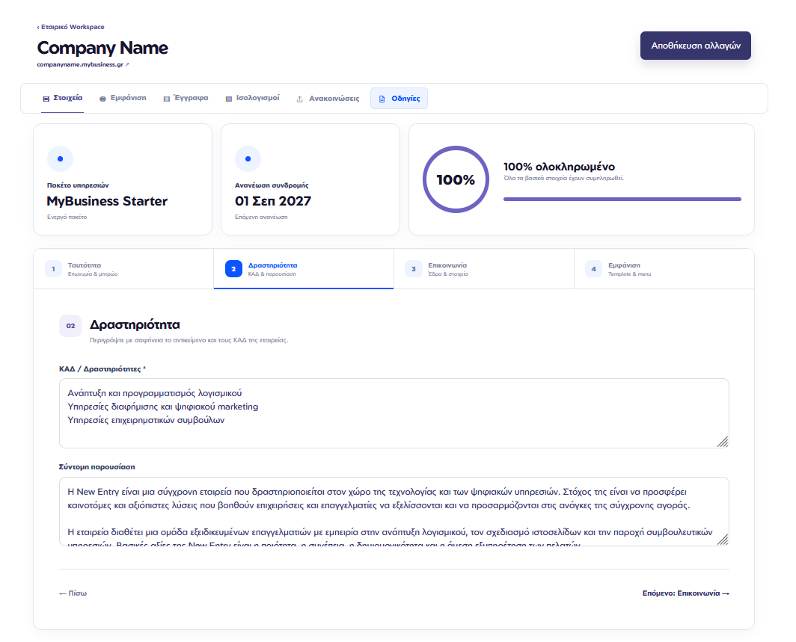Click the Ισολογισμοί tab icon
Image resolution: width=796 pixels, height=642 pixels.
point(228,99)
